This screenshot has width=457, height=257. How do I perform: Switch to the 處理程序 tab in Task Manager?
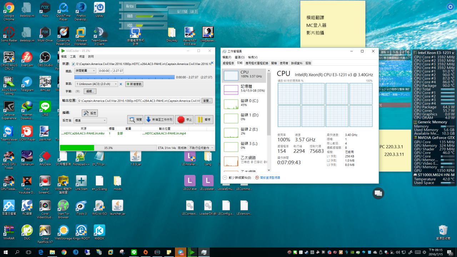(x=228, y=63)
